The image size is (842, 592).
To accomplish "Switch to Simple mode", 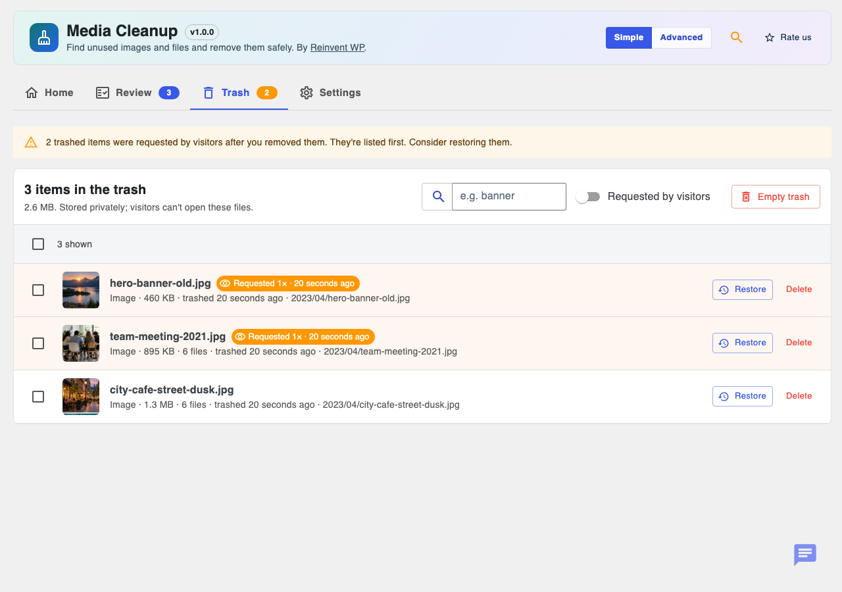I will (x=629, y=37).
